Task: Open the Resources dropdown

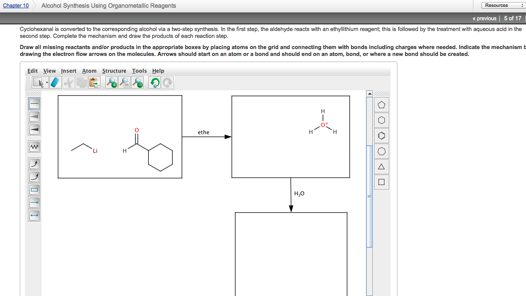Action: pos(501,5)
